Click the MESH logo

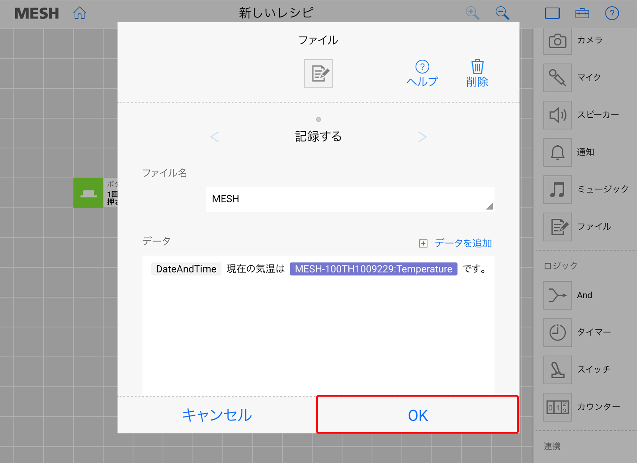click(x=37, y=14)
